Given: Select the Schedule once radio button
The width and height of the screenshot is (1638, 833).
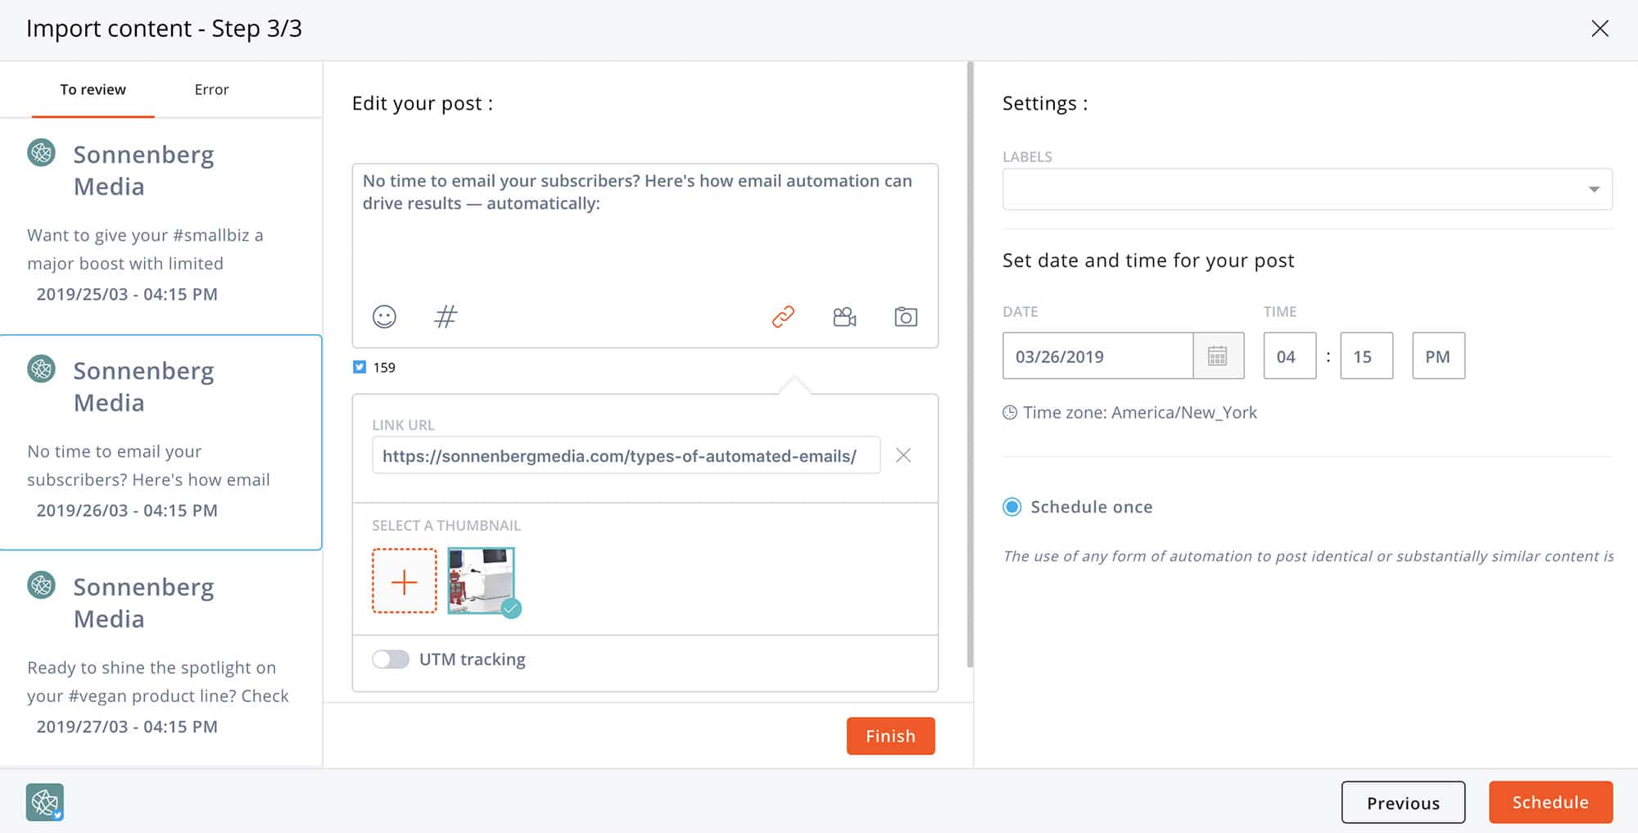Looking at the screenshot, I should coord(1012,507).
